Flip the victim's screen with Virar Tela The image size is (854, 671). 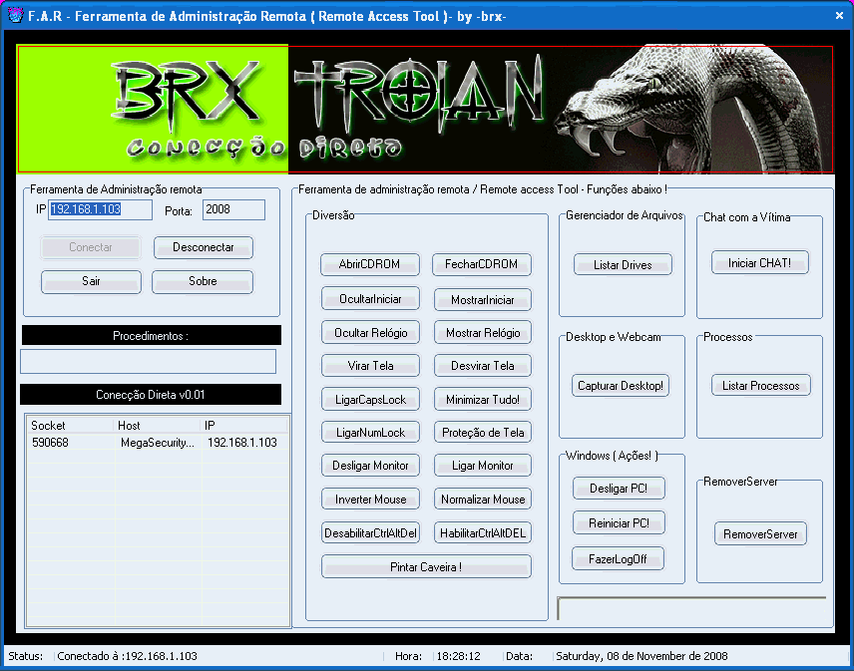[x=370, y=365]
